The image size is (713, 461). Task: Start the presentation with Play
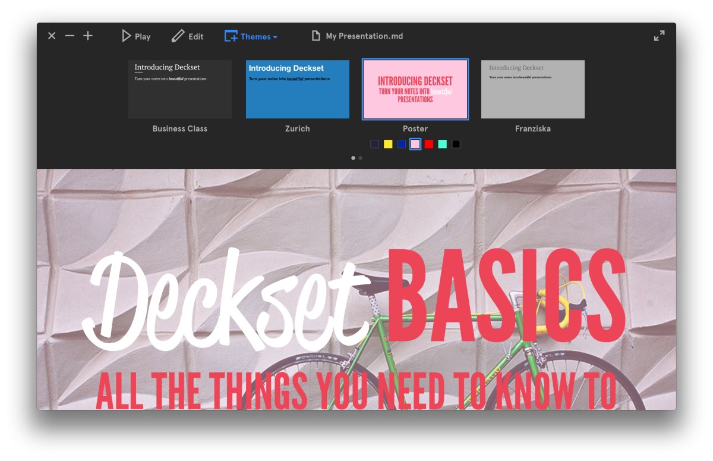136,36
